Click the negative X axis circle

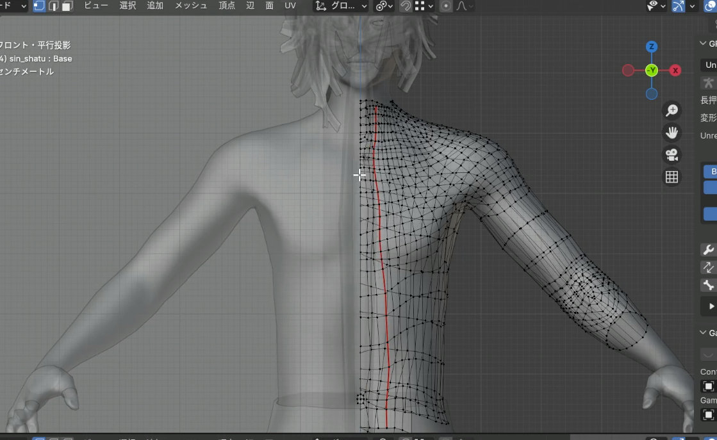[x=628, y=70]
